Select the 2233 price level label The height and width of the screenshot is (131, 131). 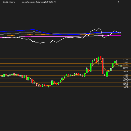click(x=125, y=68)
